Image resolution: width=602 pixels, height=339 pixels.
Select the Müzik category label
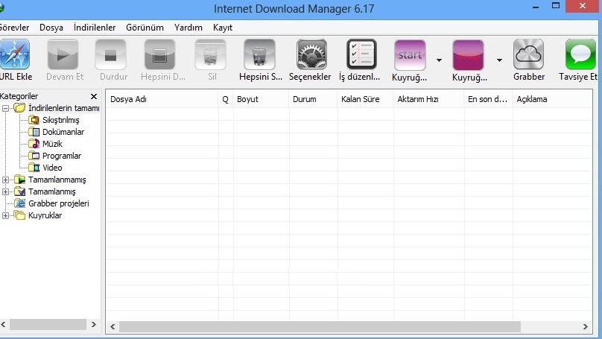tap(52, 144)
